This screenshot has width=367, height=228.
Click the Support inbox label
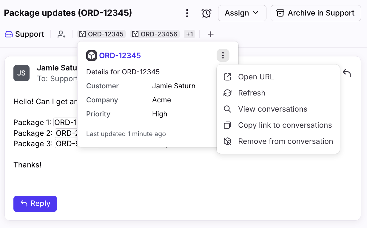[x=24, y=34]
